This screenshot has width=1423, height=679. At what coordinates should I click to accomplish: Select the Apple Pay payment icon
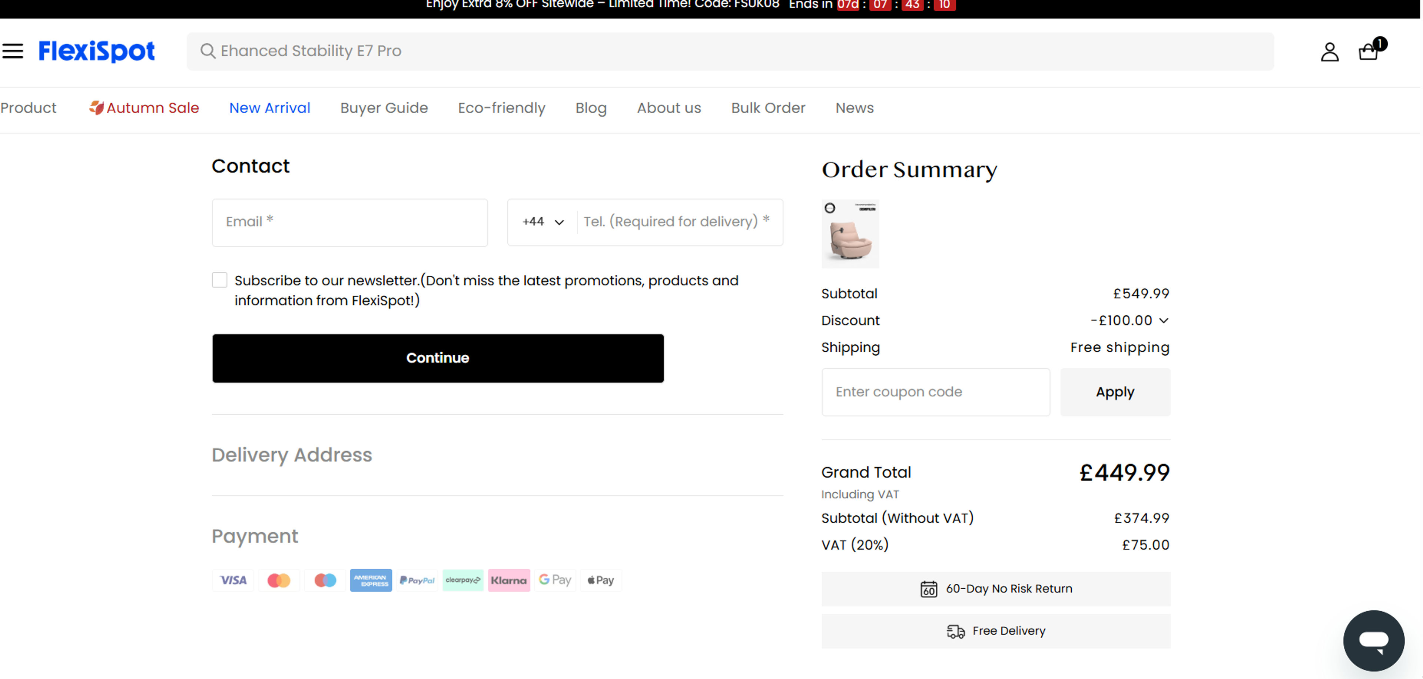(x=600, y=580)
